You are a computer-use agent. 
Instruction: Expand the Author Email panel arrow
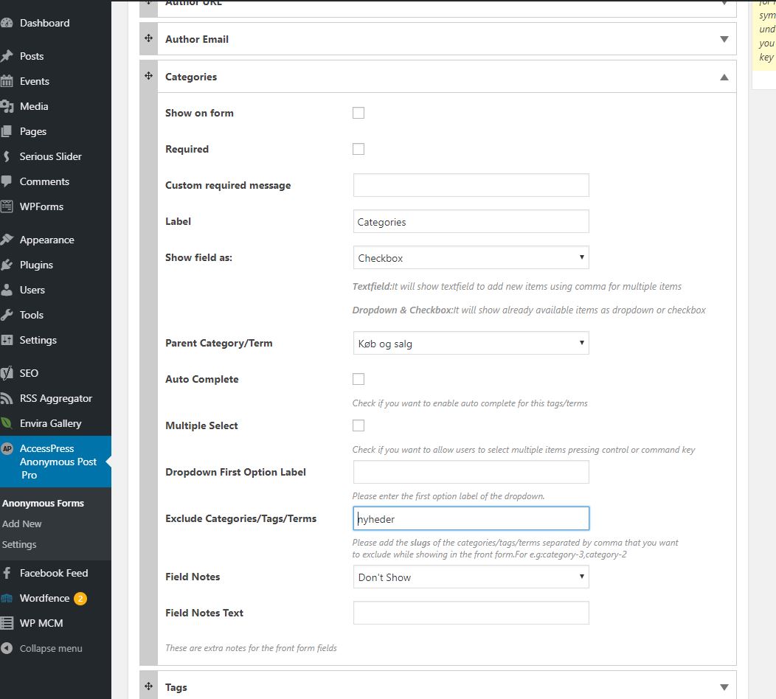[724, 39]
